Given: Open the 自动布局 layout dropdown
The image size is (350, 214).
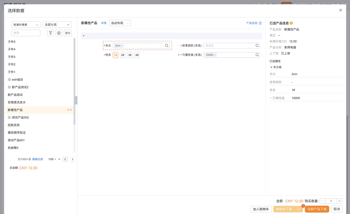Looking at the screenshot, I should click(x=120, y=23).
